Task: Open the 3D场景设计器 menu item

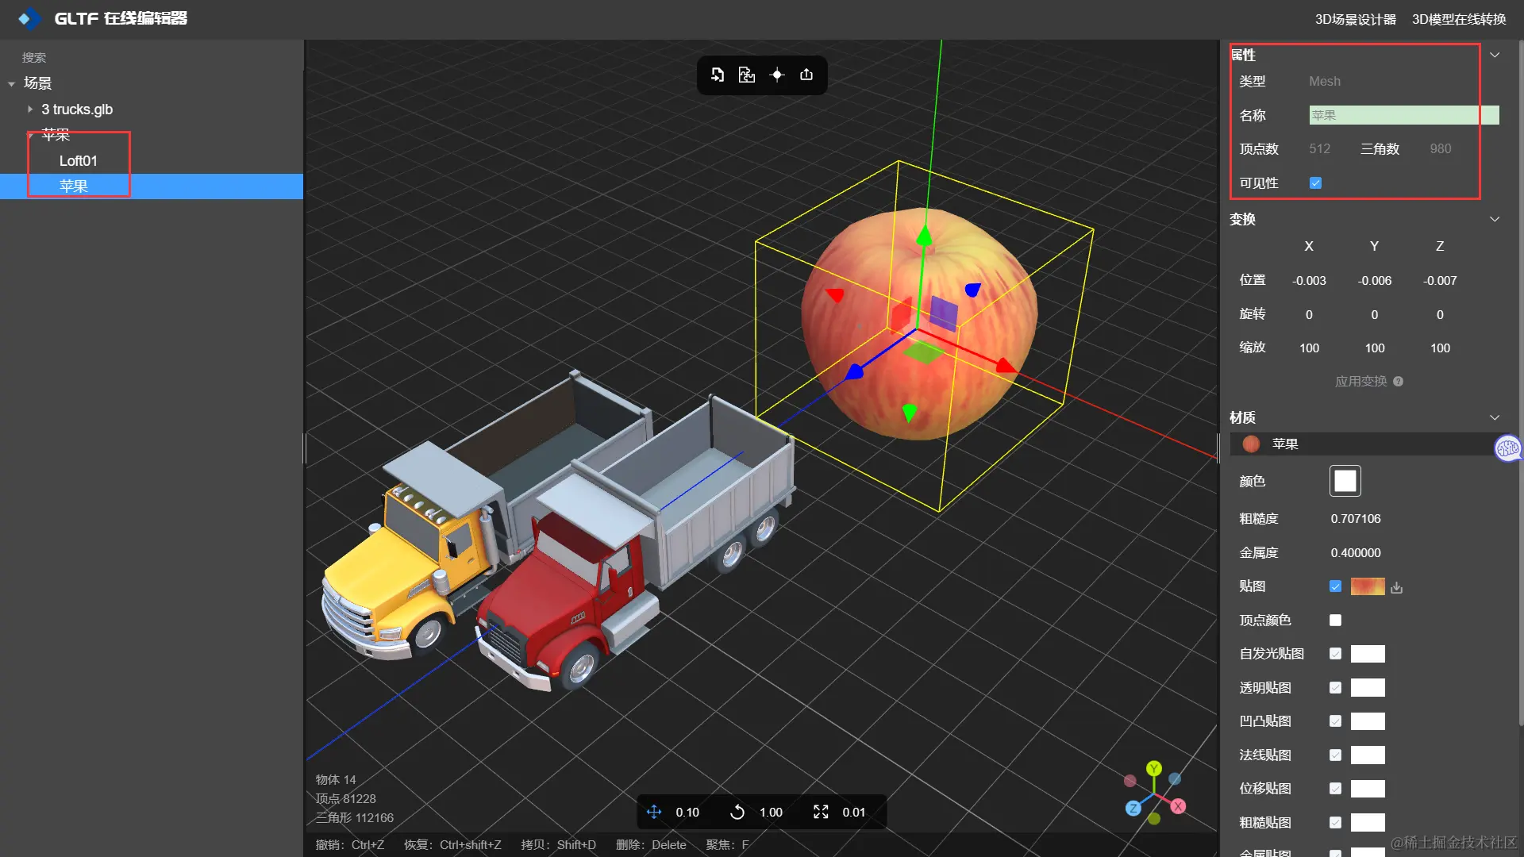Action: [1355, 19]
